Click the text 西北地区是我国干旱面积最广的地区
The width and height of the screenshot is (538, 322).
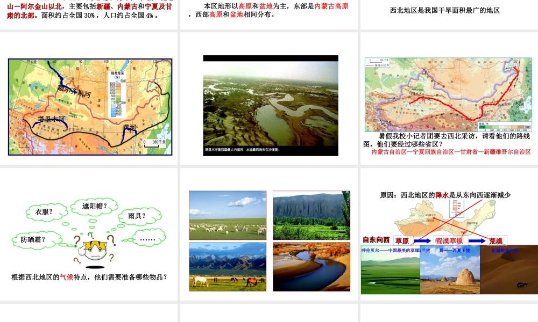tap(445, 11)
